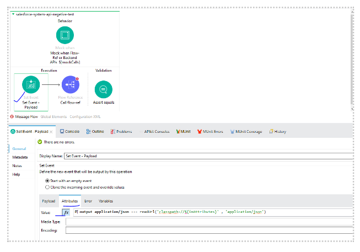Click the Value expression field
Image resolution: width=360 pixels, height=252 pixels.
click(x=213, y=212)
